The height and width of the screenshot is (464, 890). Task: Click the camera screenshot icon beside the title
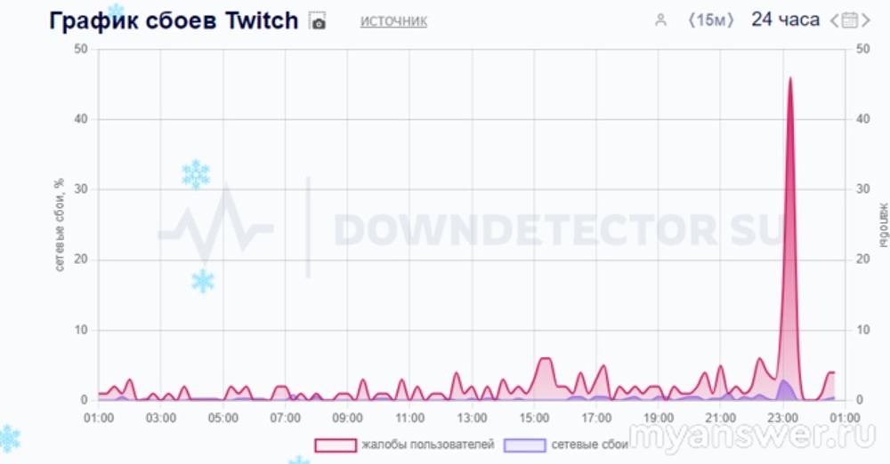[x=318, y=21]
